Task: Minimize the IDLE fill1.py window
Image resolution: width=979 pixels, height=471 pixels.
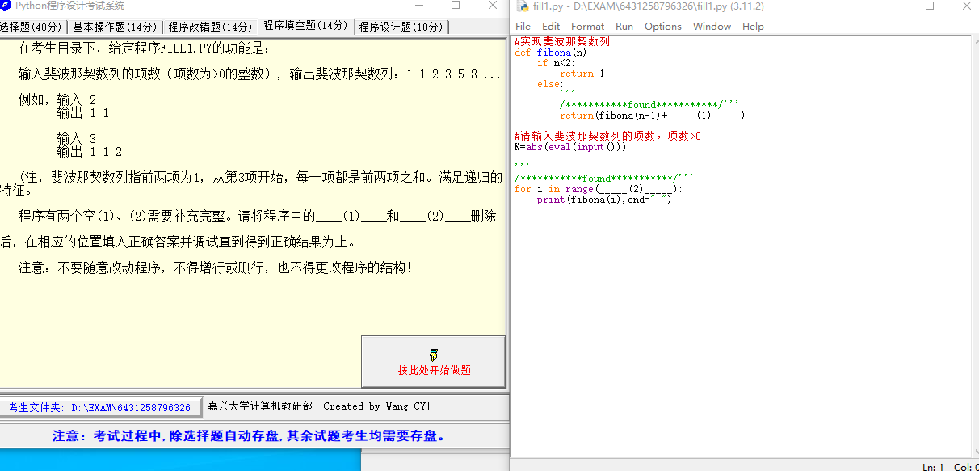Action: (893, 6)
